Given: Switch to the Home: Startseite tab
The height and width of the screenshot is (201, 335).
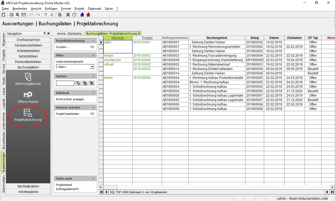Looking at the screenshot, I should click(x=69, y=33).
